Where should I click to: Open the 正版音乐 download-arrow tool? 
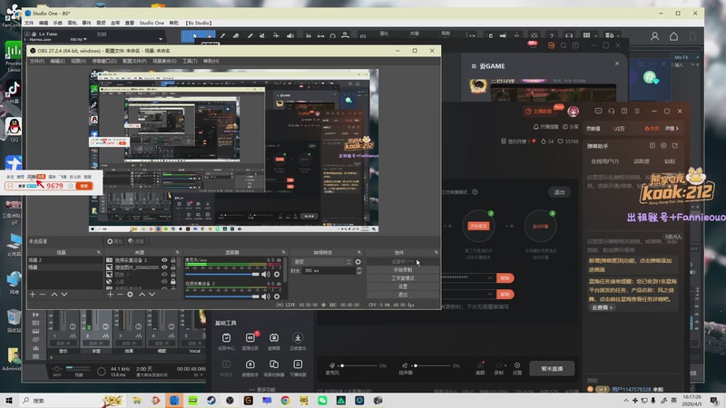298,341
